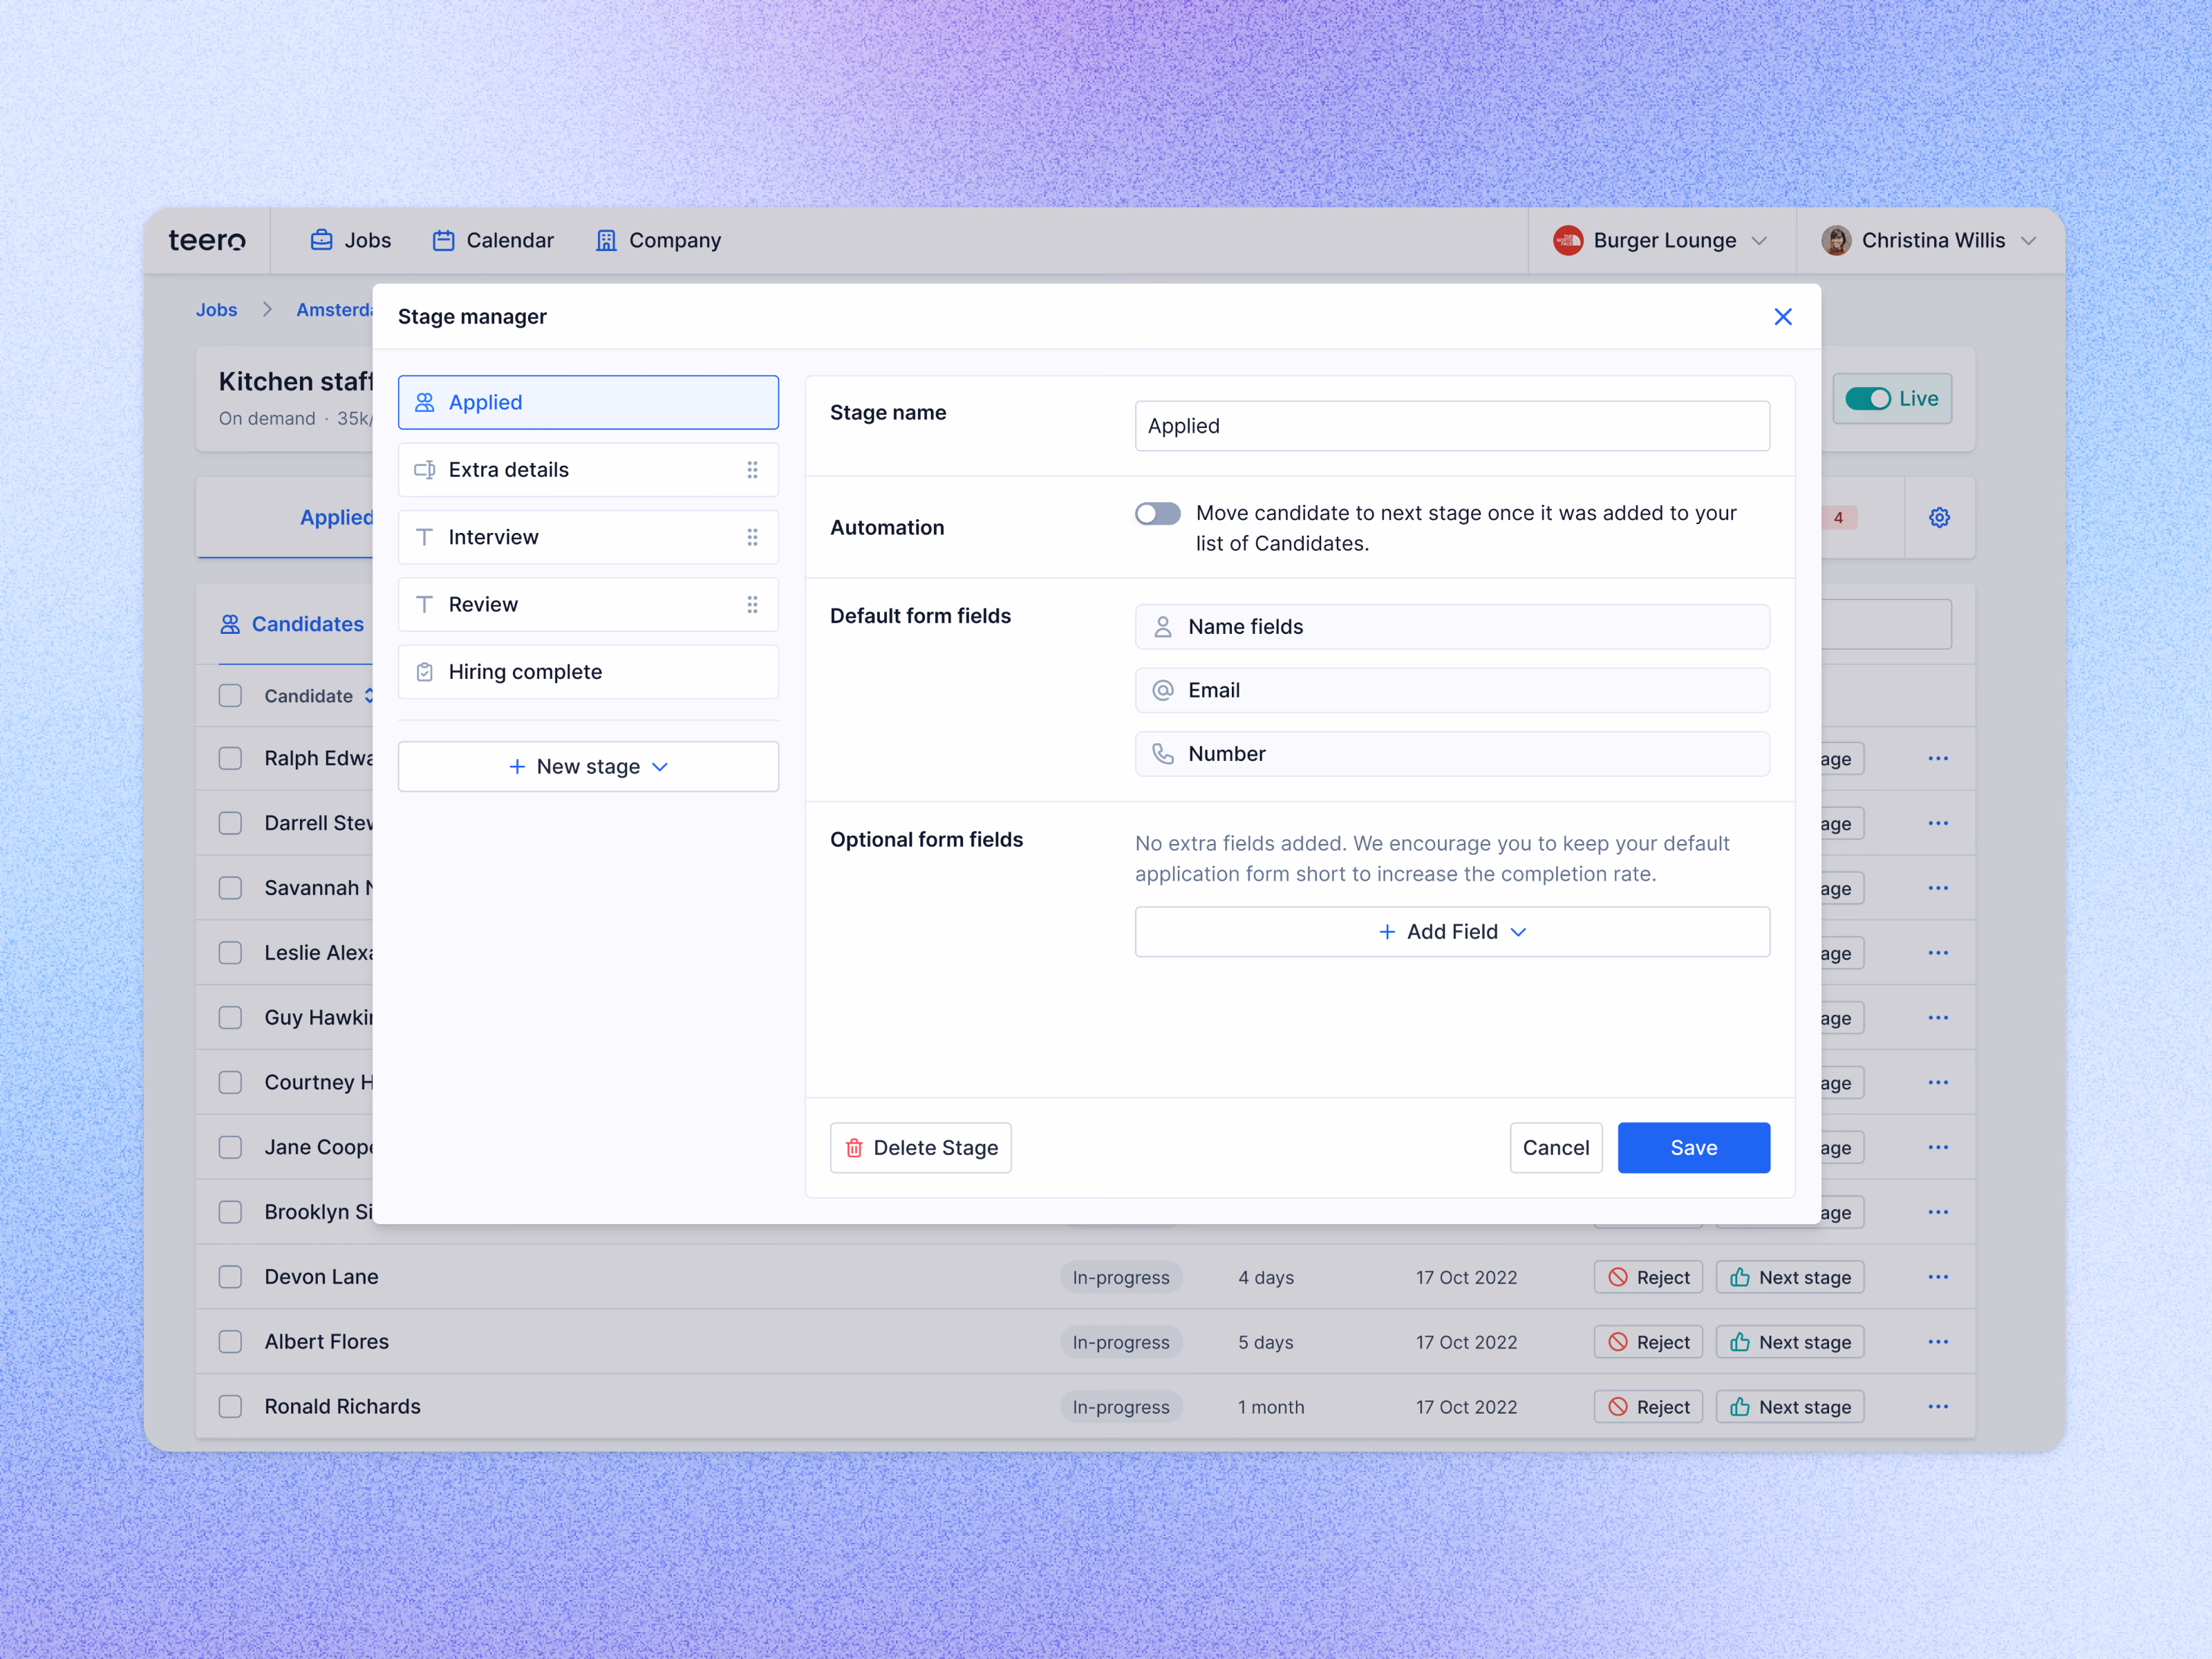Tick the select-all Candidate header checkbox
The image size is (2212, 1659).
[230, 696]
